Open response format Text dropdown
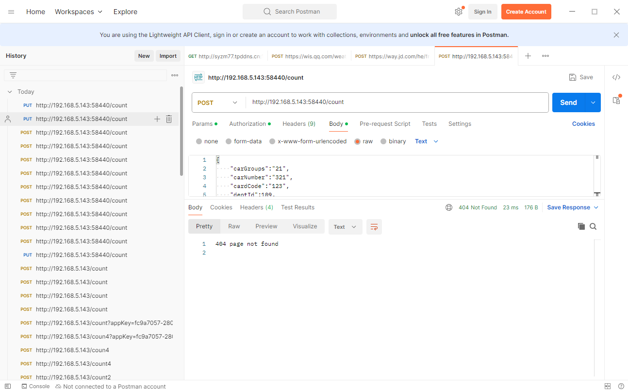 (346, 227)
